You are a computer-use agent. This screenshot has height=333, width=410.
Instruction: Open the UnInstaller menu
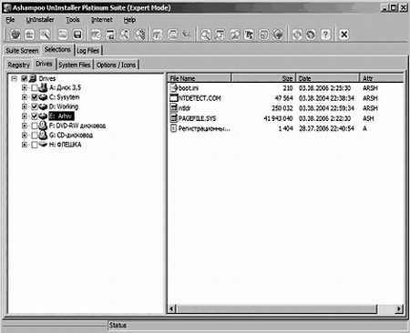40,20
